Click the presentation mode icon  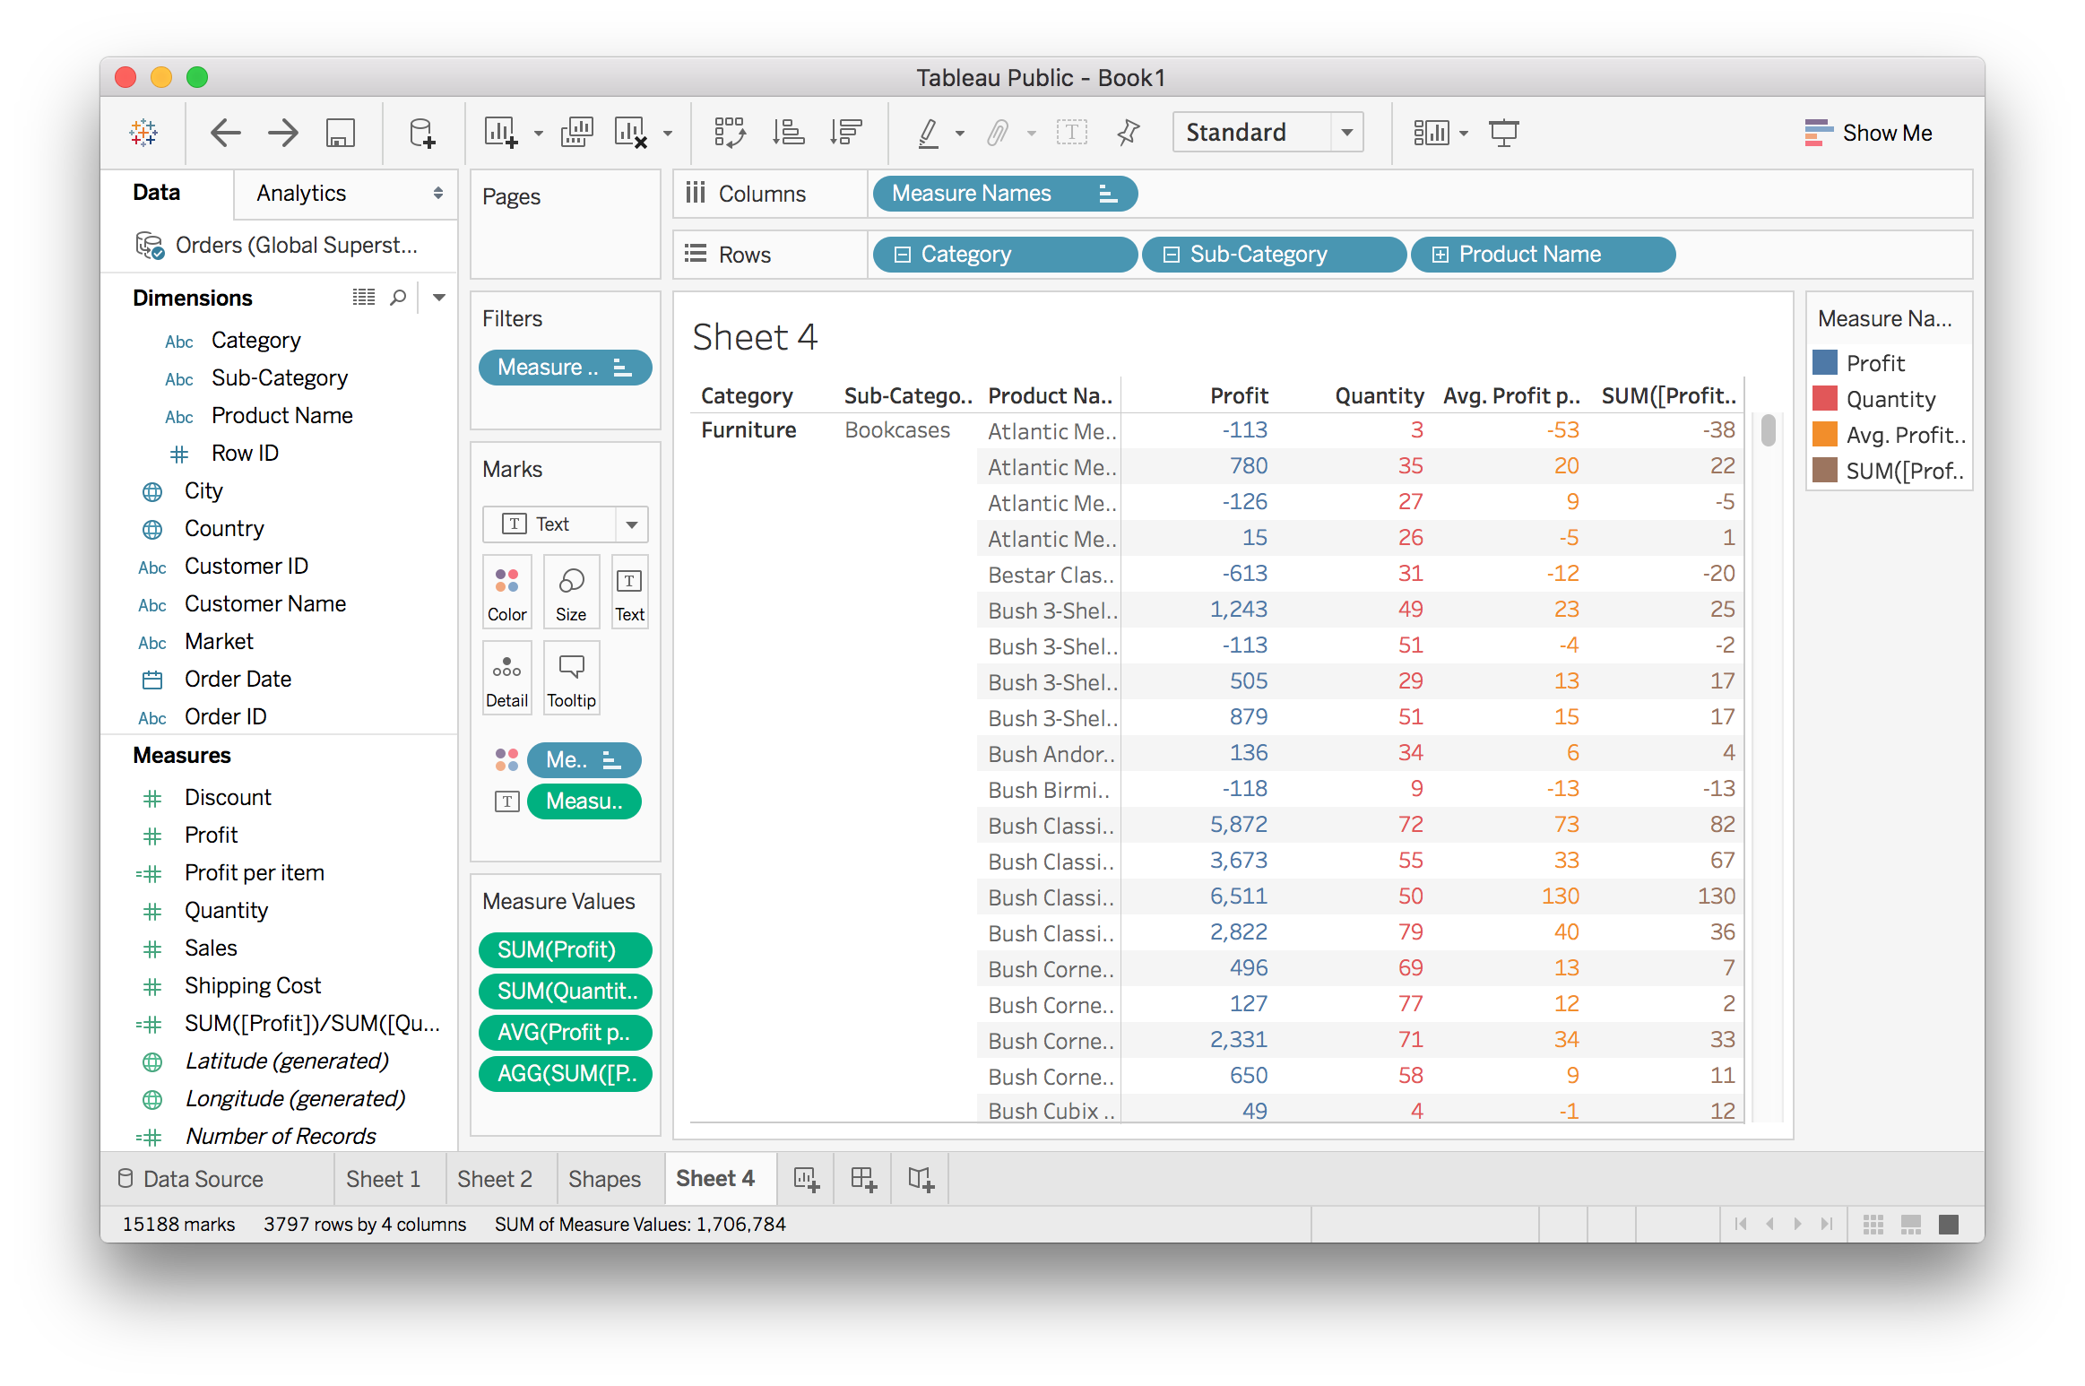coord(1503,133)
